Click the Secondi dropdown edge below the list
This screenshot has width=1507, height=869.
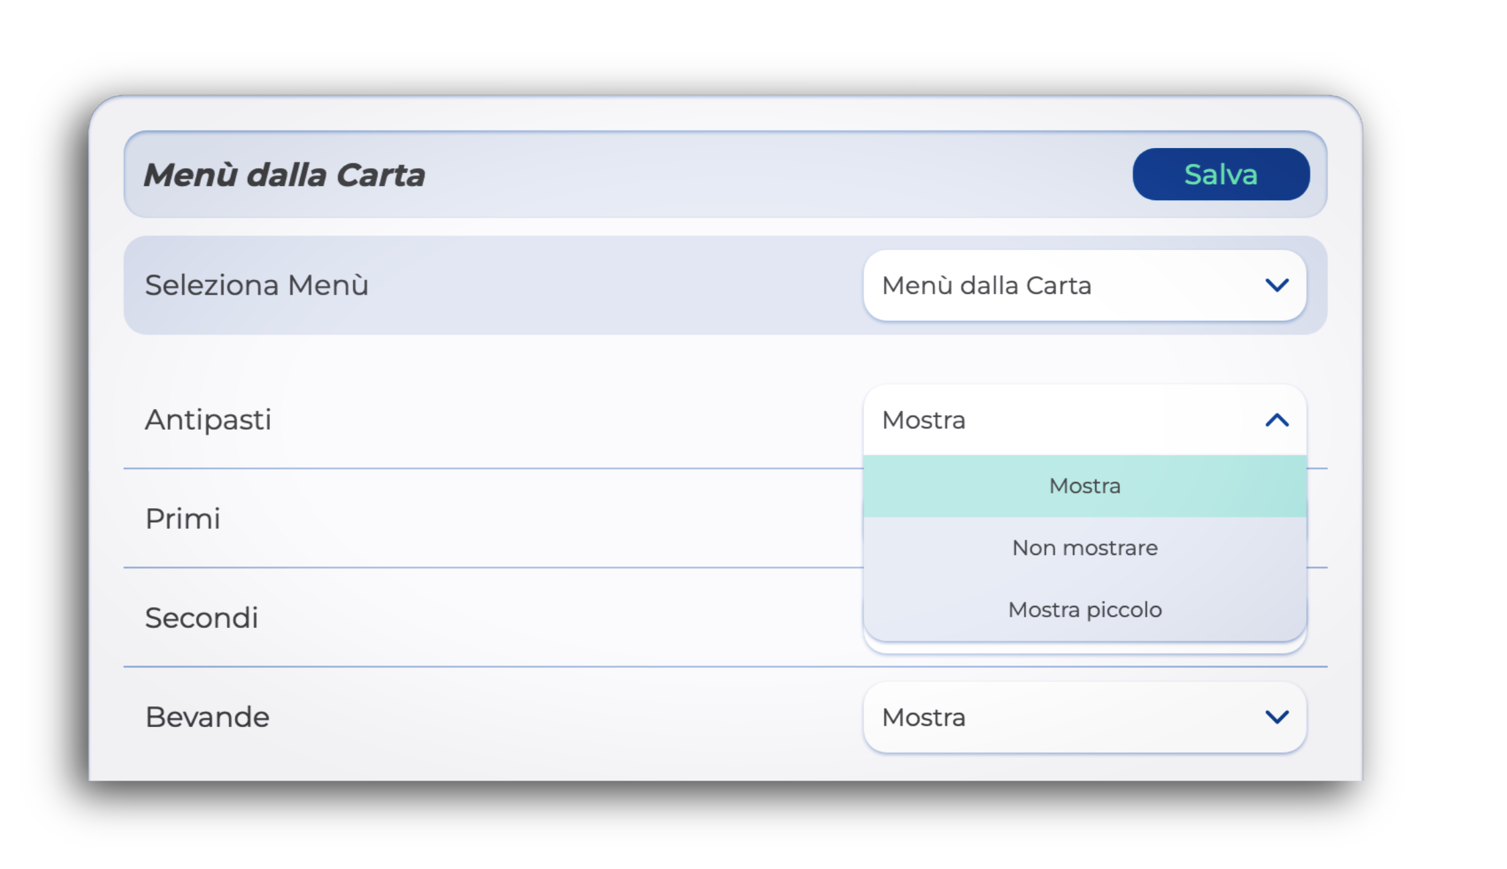[x=1084, y=647]
